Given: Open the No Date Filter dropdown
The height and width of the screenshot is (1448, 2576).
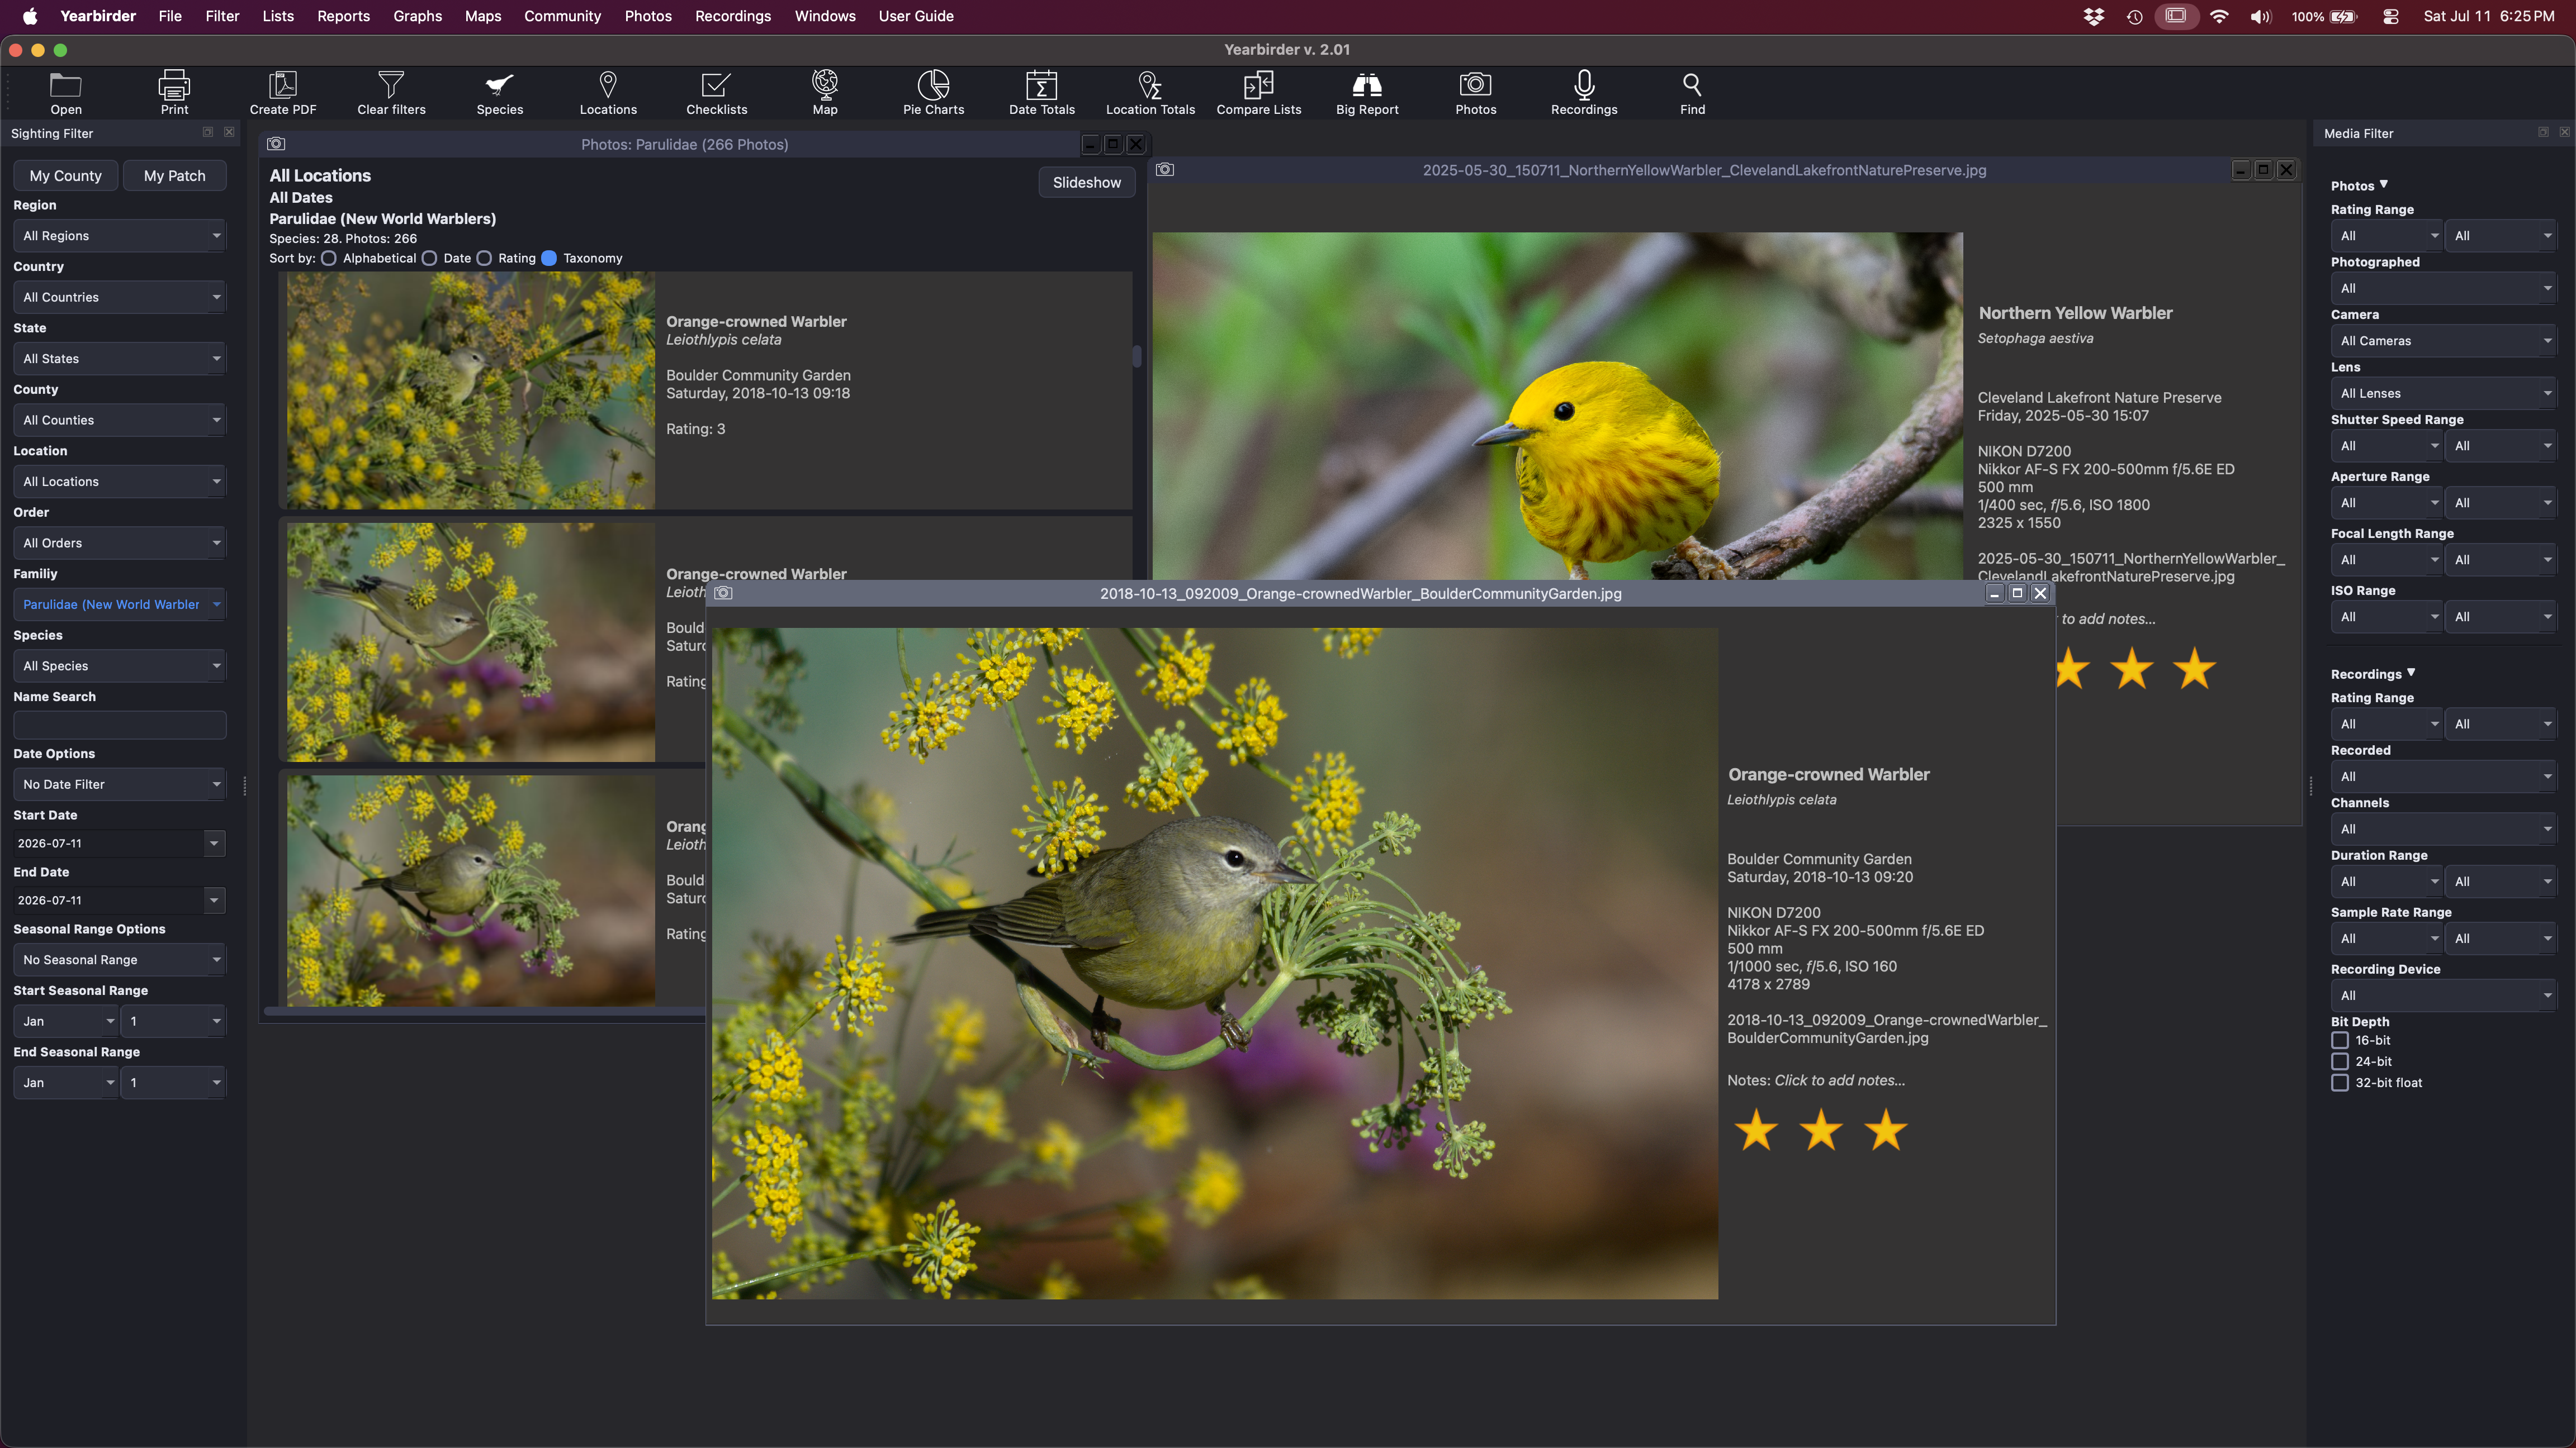Looking at the screenshot, I should click(120, 784).
